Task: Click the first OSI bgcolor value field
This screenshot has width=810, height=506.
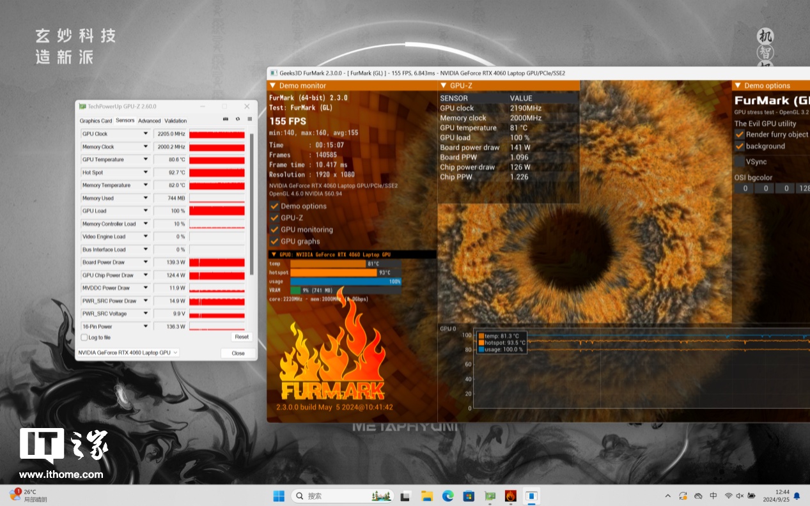Action: click(744, 188)
